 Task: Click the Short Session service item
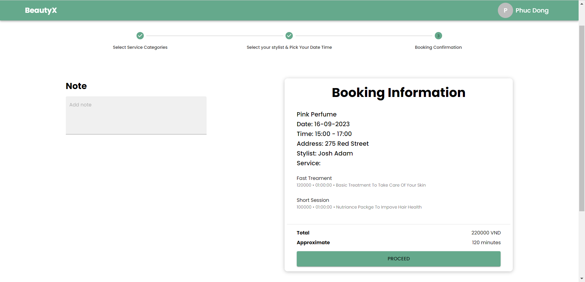click(313, 200)
